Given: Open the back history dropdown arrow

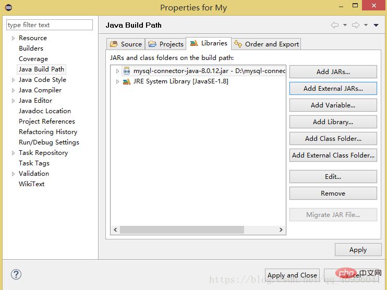Looking at the screenshot, I should (x=345, y=25).
